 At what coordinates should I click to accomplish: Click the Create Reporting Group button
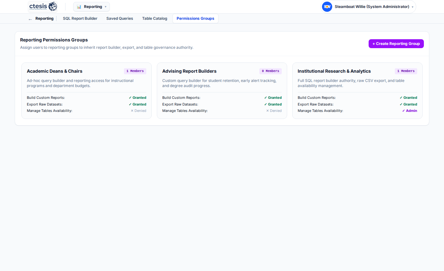(x=396, y=44)
